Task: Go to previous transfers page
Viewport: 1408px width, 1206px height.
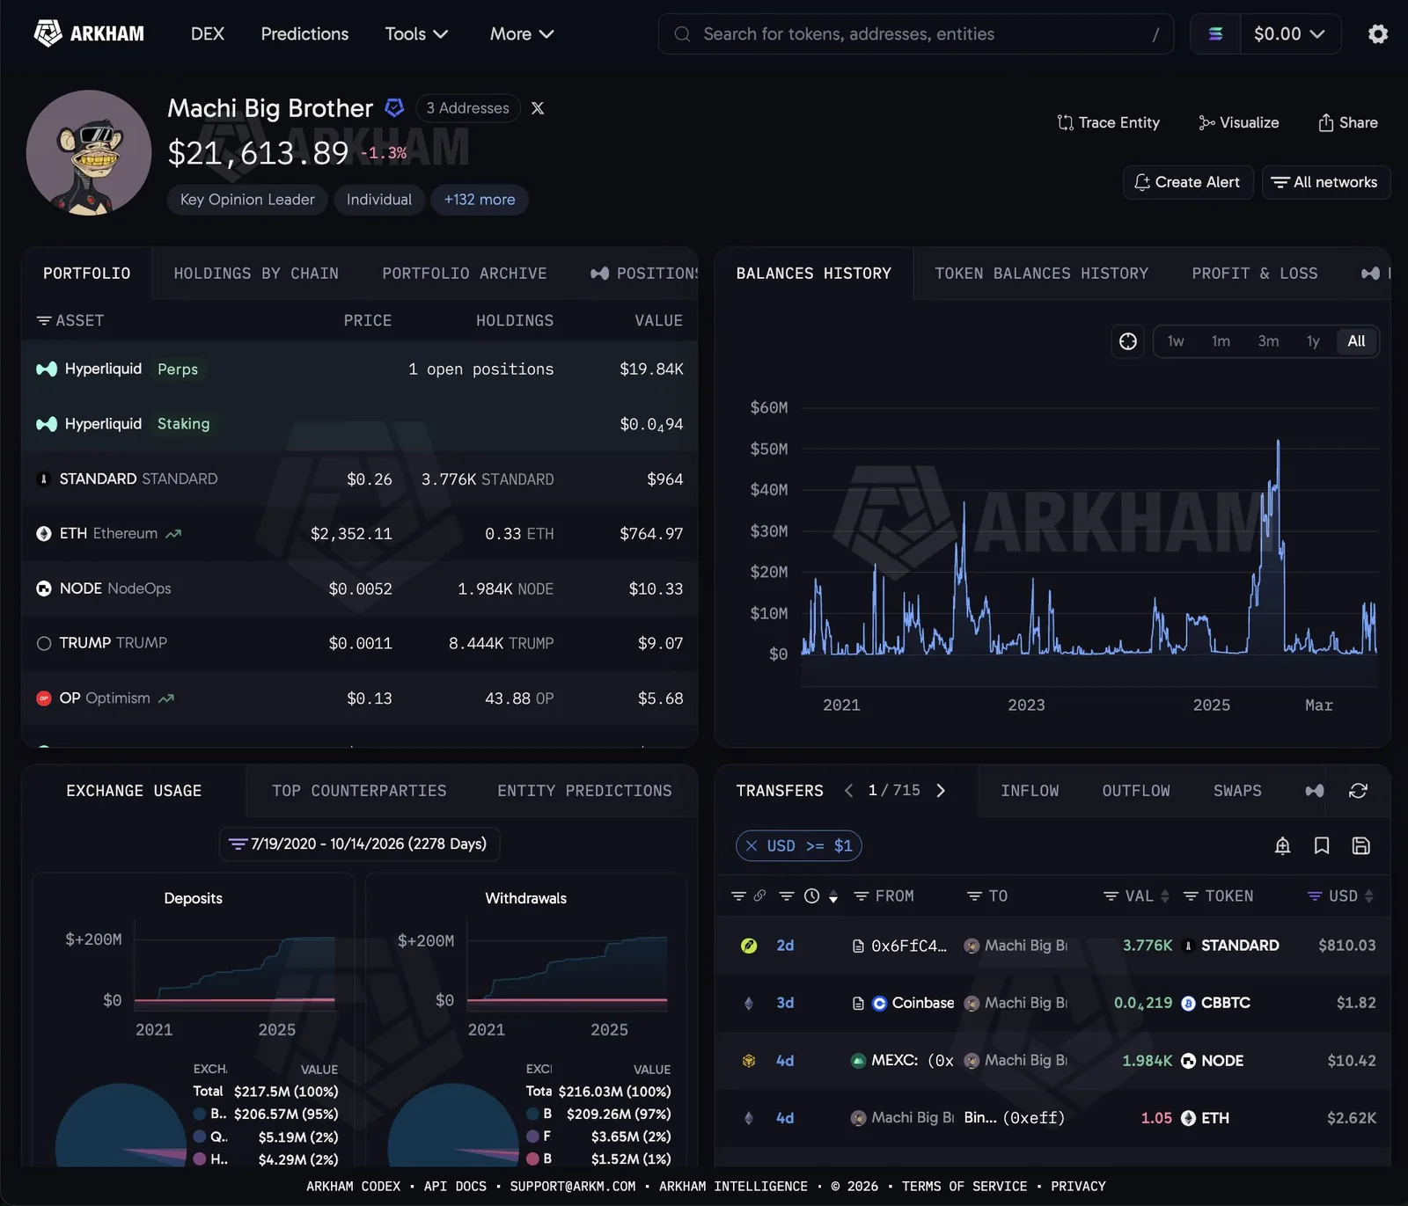Action: [848, 791]
